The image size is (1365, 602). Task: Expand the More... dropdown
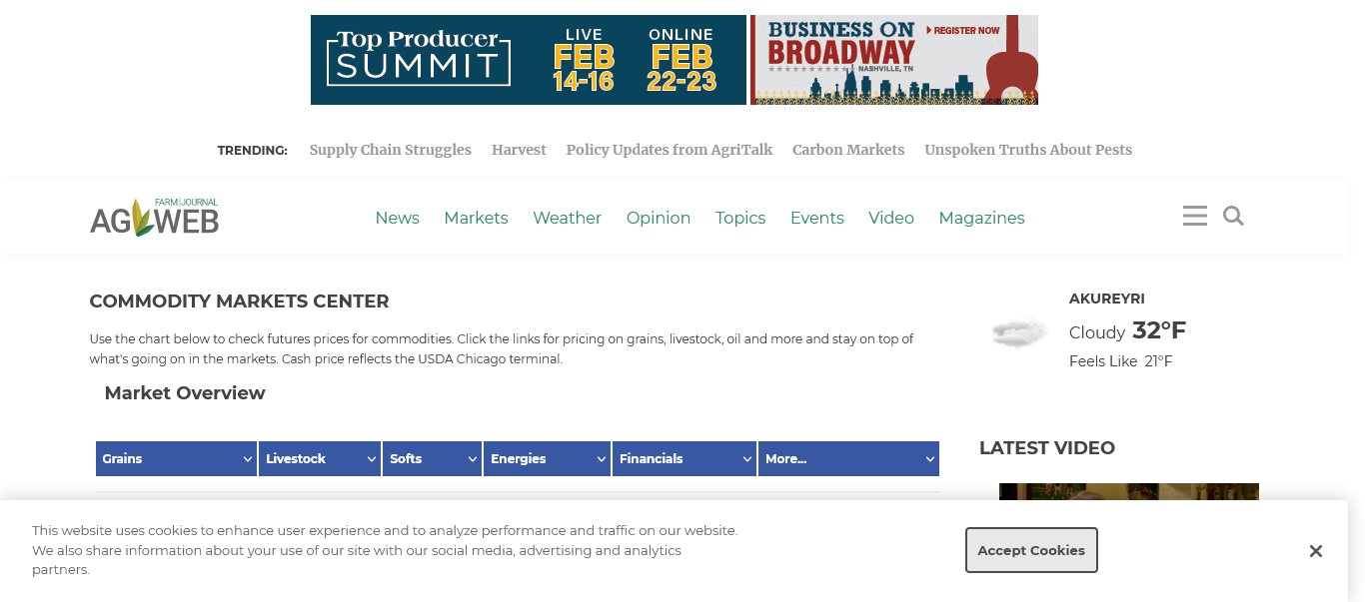tap(847, 458)
